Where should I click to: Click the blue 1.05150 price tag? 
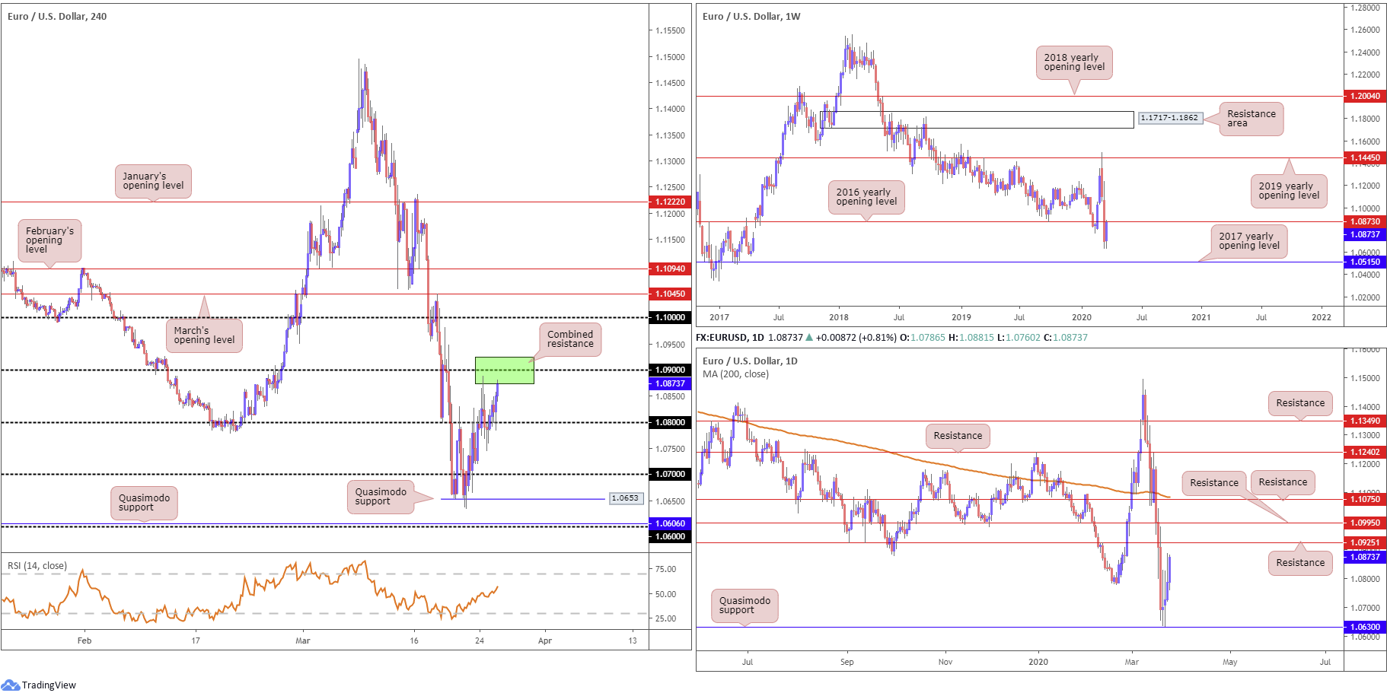1365,262
